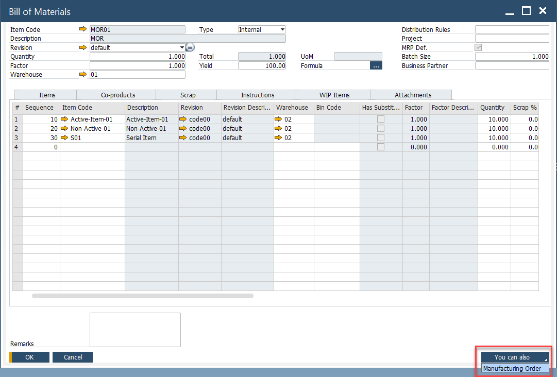
Task: Click the warehouse 02 link arrow in row 1
Action: (x=278, y=119)
